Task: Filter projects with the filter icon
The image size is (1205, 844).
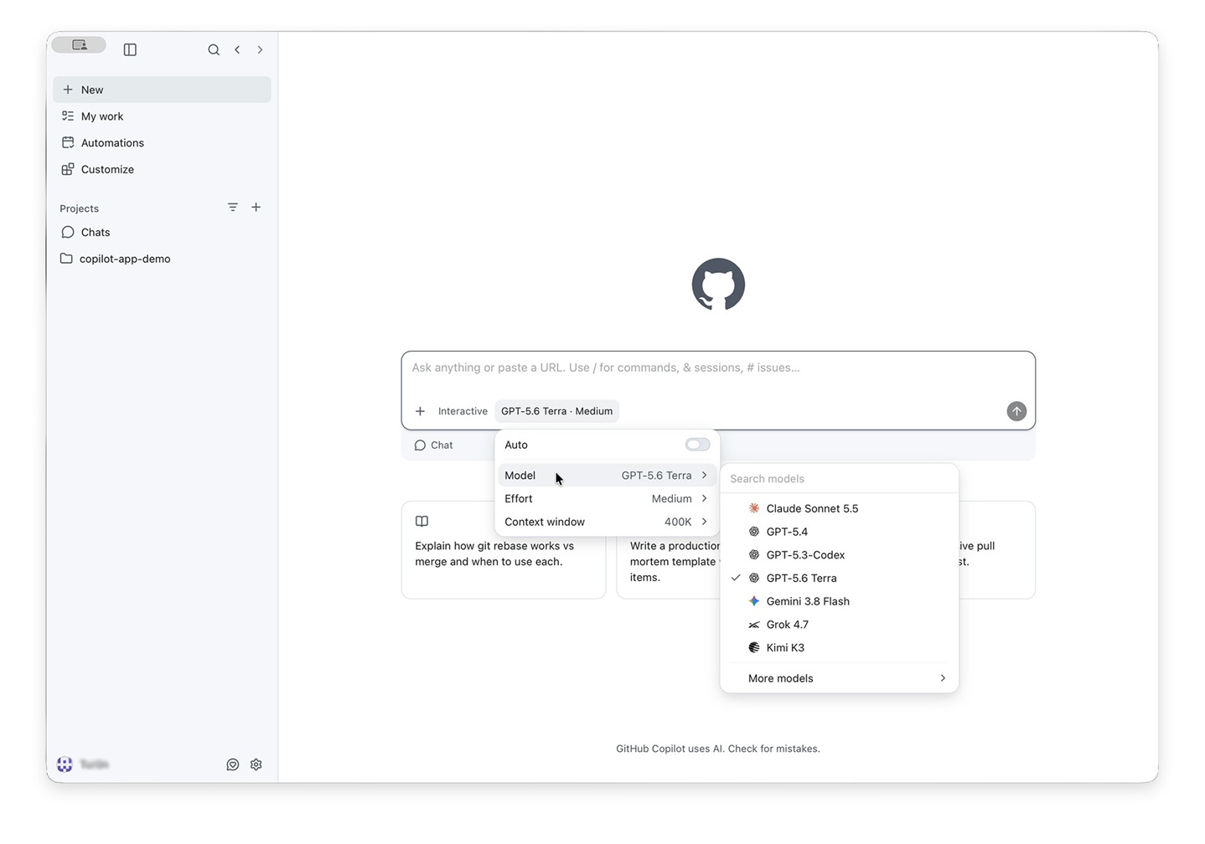Action: tap(233, 207)
